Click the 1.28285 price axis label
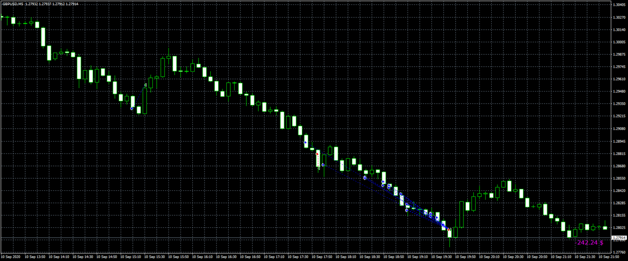 tap(618, 203)
